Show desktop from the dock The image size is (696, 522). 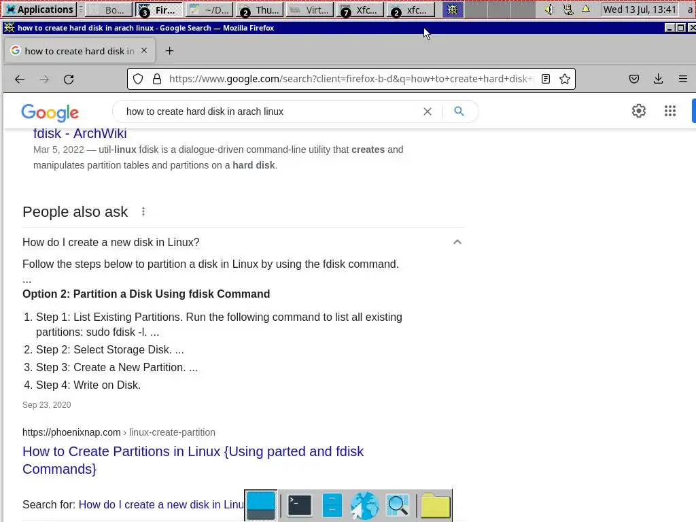coord(261,506)
